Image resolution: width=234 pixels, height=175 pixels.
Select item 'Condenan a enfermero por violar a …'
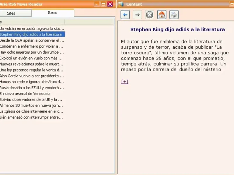(x=32, y=46)
